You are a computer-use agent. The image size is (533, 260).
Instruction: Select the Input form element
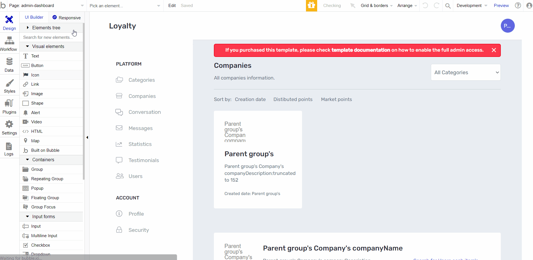(x=51, y=226)
